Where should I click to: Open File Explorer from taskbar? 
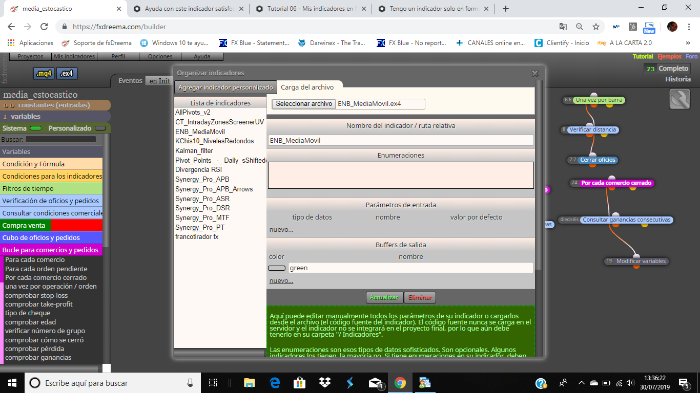[x=250, y=383]
